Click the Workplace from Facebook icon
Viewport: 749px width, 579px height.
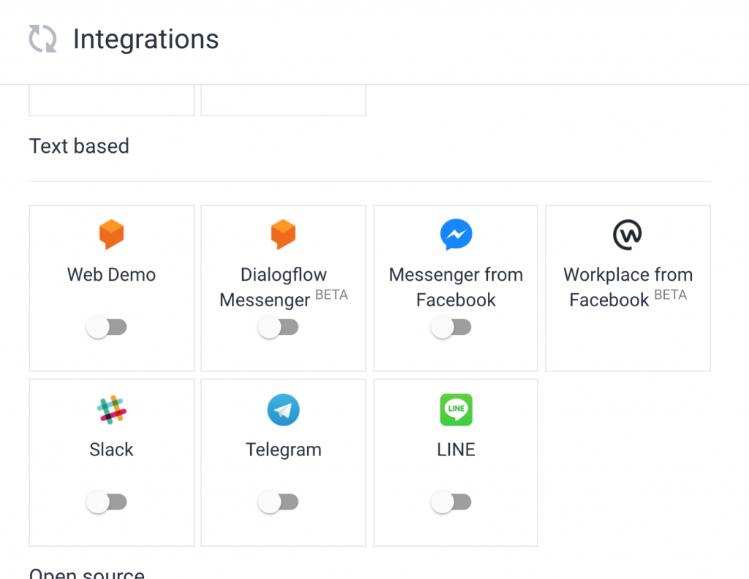coord(627,235)
